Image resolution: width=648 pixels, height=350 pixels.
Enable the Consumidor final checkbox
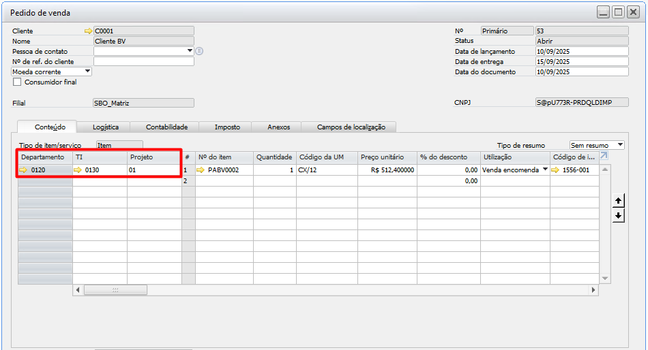click(x=17, y=82)
